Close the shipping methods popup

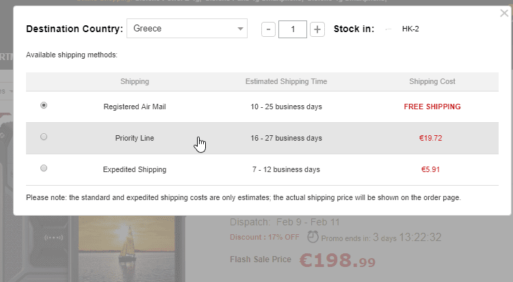pyautogui.click(x=504, y=13)
